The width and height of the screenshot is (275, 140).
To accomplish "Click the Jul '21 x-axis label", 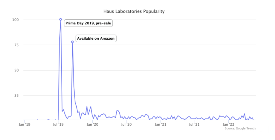I will [194, 125].
